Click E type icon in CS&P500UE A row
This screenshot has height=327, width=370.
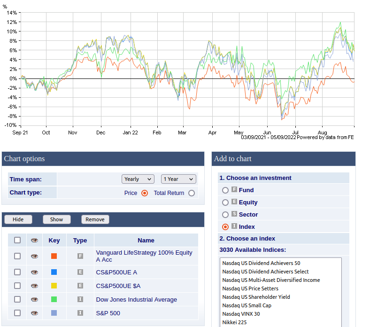click(x=80, y=272)
